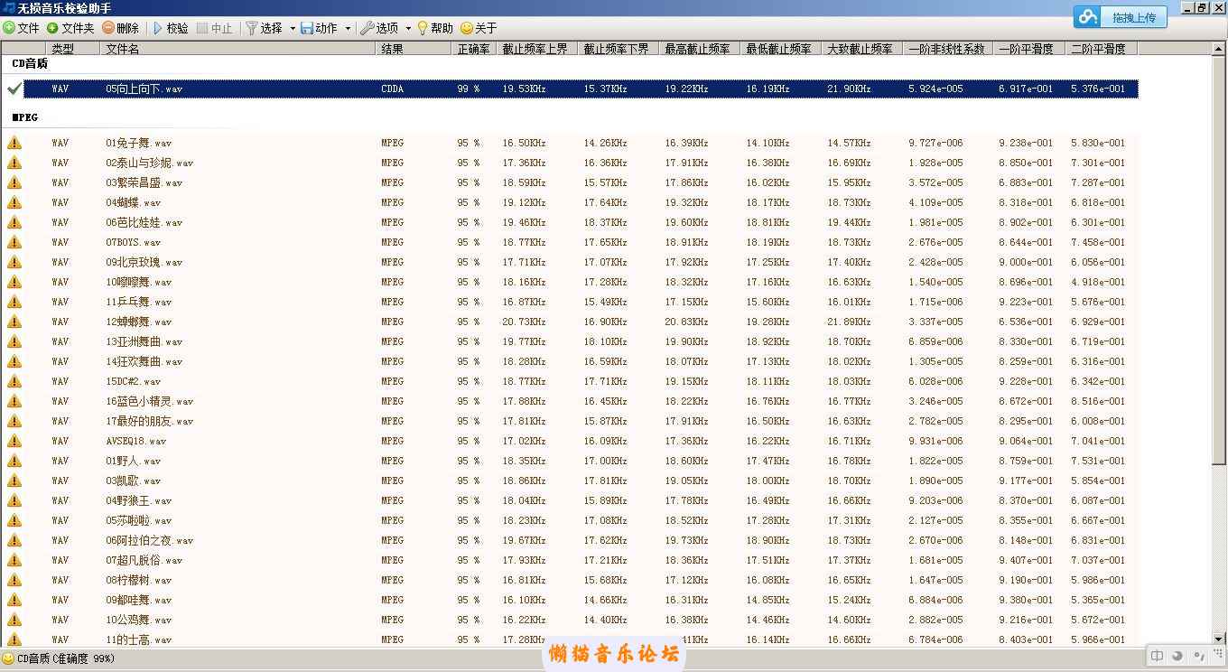Sort by 正确率 column header

(x=474, y=49)
